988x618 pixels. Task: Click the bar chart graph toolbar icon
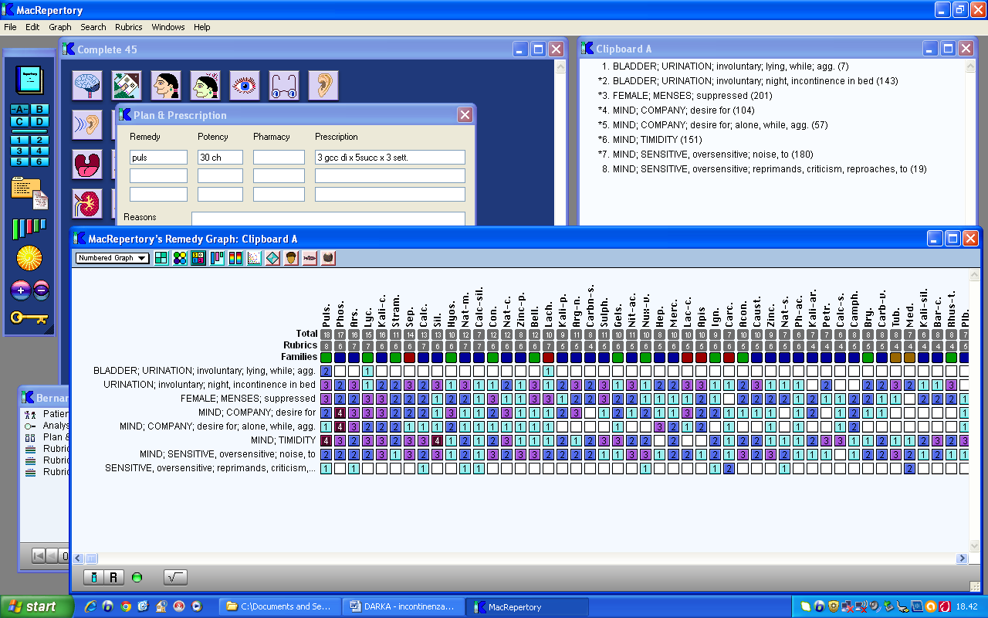coord(217,258)
